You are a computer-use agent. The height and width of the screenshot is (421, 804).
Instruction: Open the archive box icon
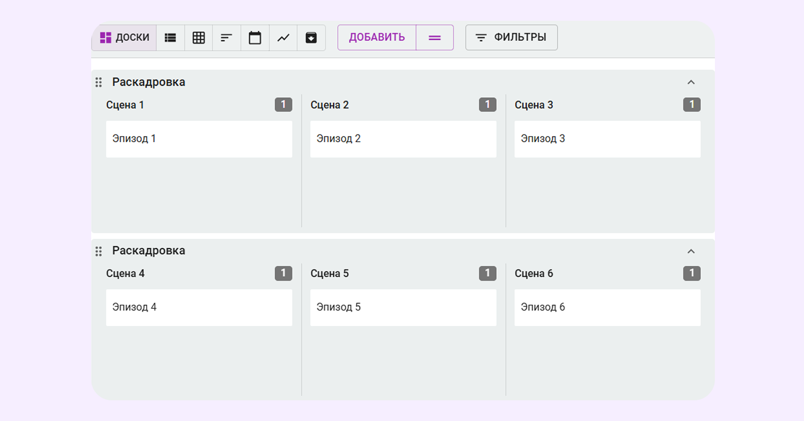[x=311, y=38]
